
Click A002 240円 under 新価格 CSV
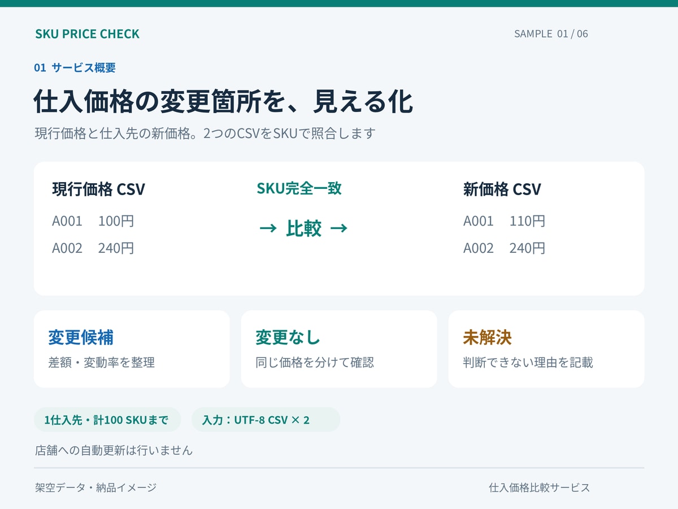click(504, 248)
